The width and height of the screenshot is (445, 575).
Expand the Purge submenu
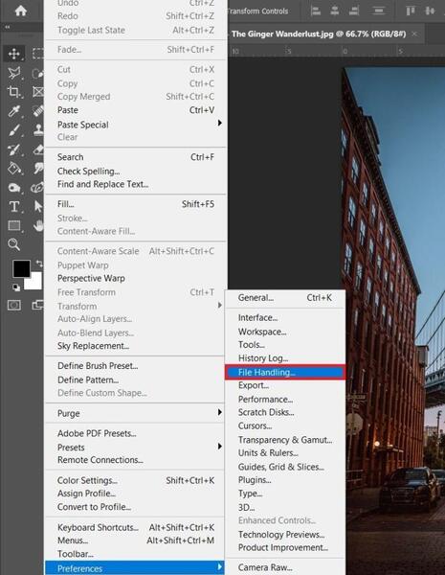click(136, 413)
